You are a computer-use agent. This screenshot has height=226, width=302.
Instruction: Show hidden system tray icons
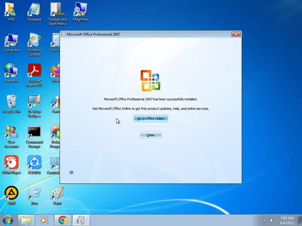pyautogui.click(x=265, y=220)
